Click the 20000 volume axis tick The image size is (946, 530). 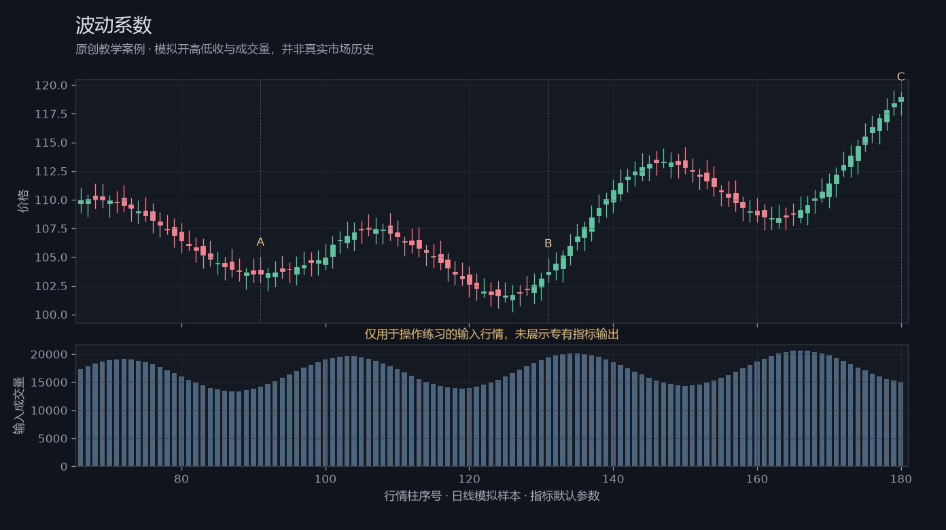click(50, 355)
